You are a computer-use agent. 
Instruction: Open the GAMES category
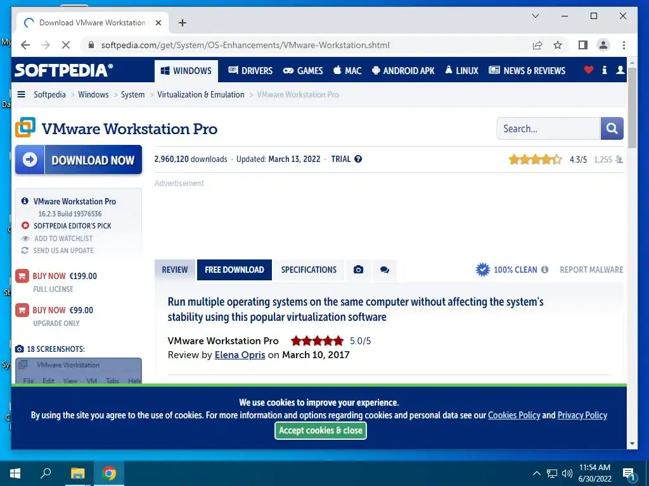pos(302,71)
